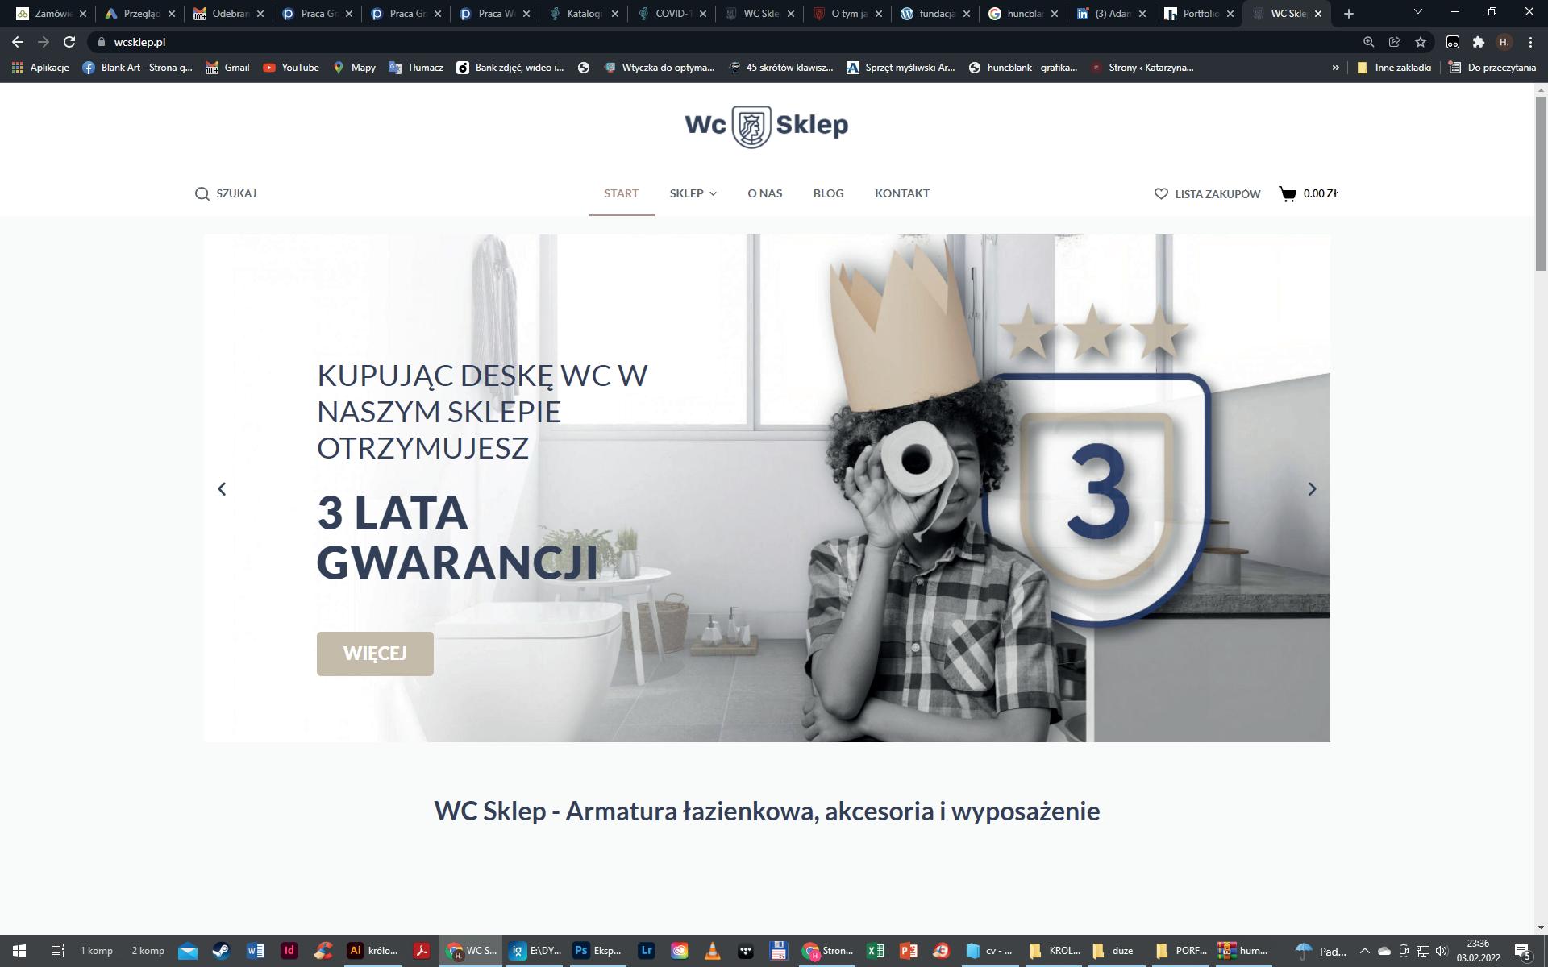The width and height of the screenshot is (1548, 967).
Task: Expand hidden bookmarks chevron
Action: [x=1335, y=68]
